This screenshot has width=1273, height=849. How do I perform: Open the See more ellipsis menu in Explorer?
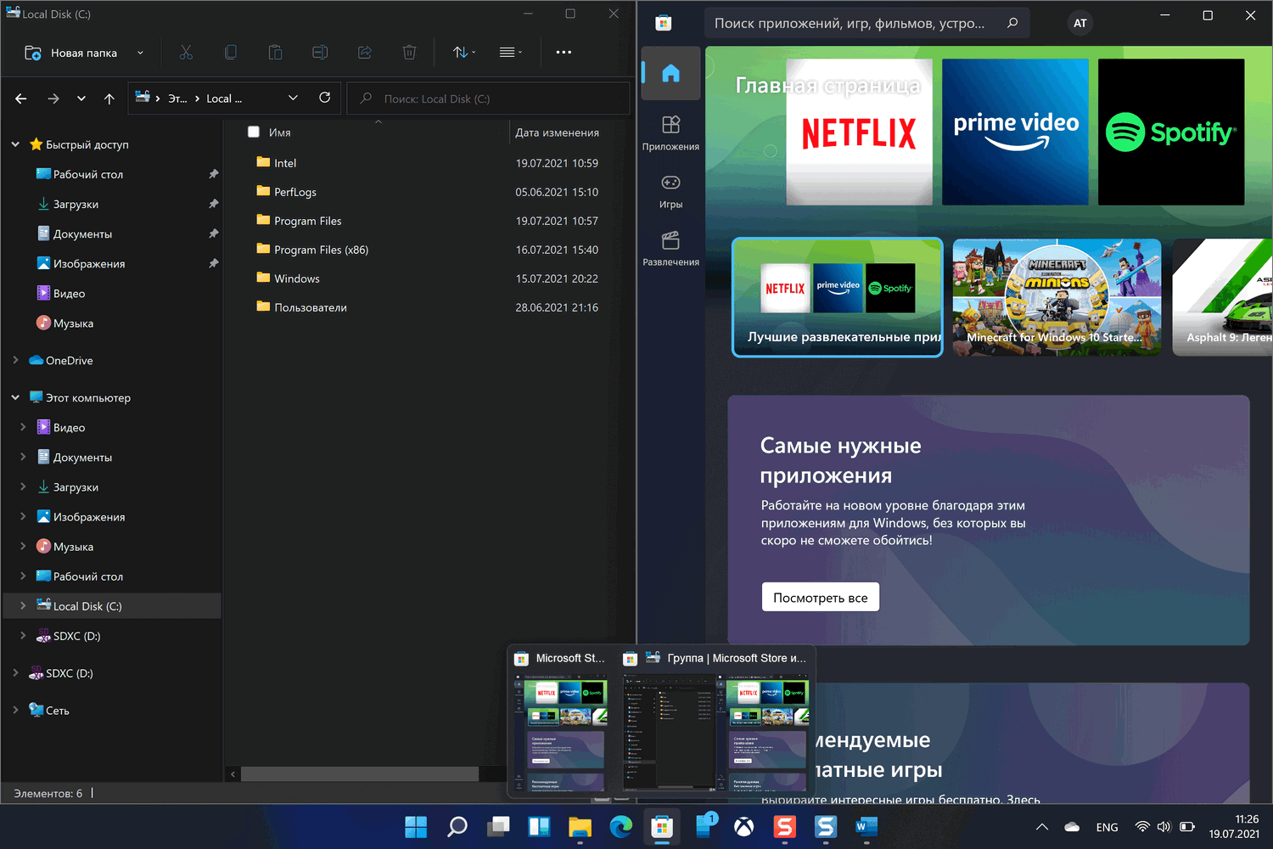tap(564, 53)
